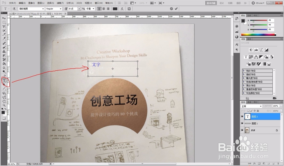This screenshot has width=284, height=166.
Task: Add a Color Balance adjustment
Action: 256,57
